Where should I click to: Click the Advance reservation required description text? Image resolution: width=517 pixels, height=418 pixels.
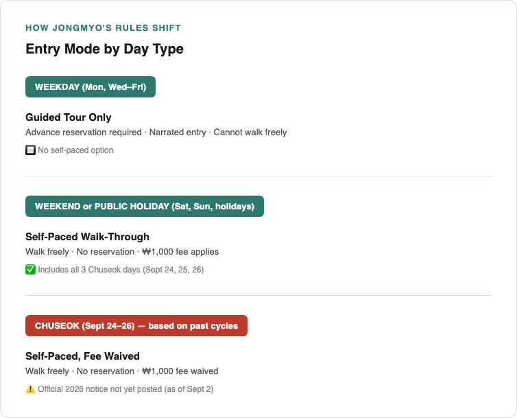click(x=84, y=132)
